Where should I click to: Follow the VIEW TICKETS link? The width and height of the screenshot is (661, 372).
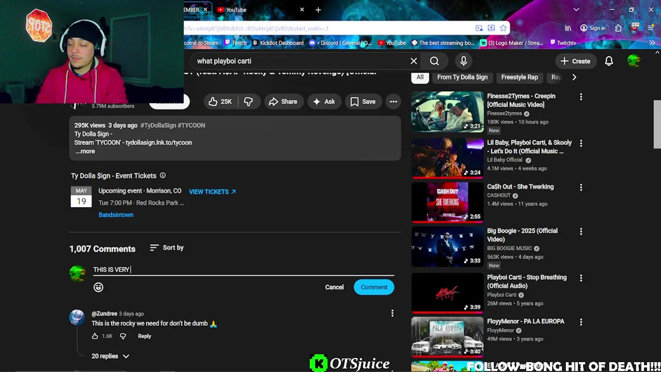coord(212,192)
